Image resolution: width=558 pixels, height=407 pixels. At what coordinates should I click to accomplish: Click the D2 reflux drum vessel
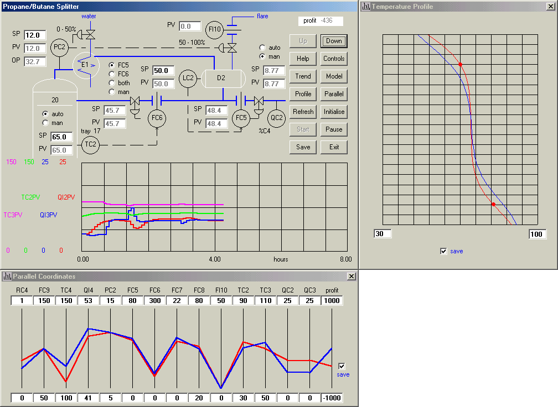tap(221, 78)
